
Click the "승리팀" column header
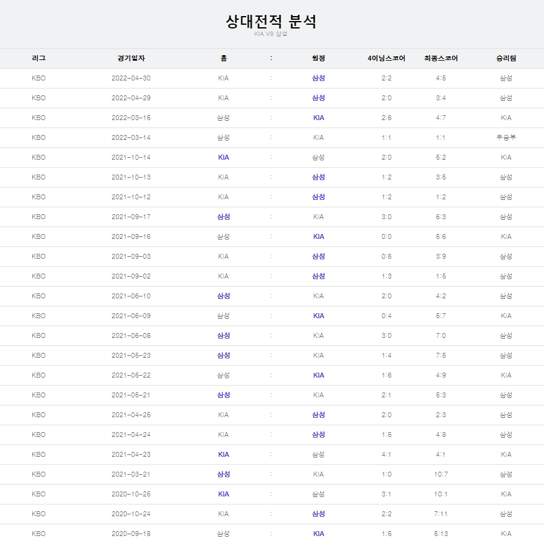pos(506,58)
